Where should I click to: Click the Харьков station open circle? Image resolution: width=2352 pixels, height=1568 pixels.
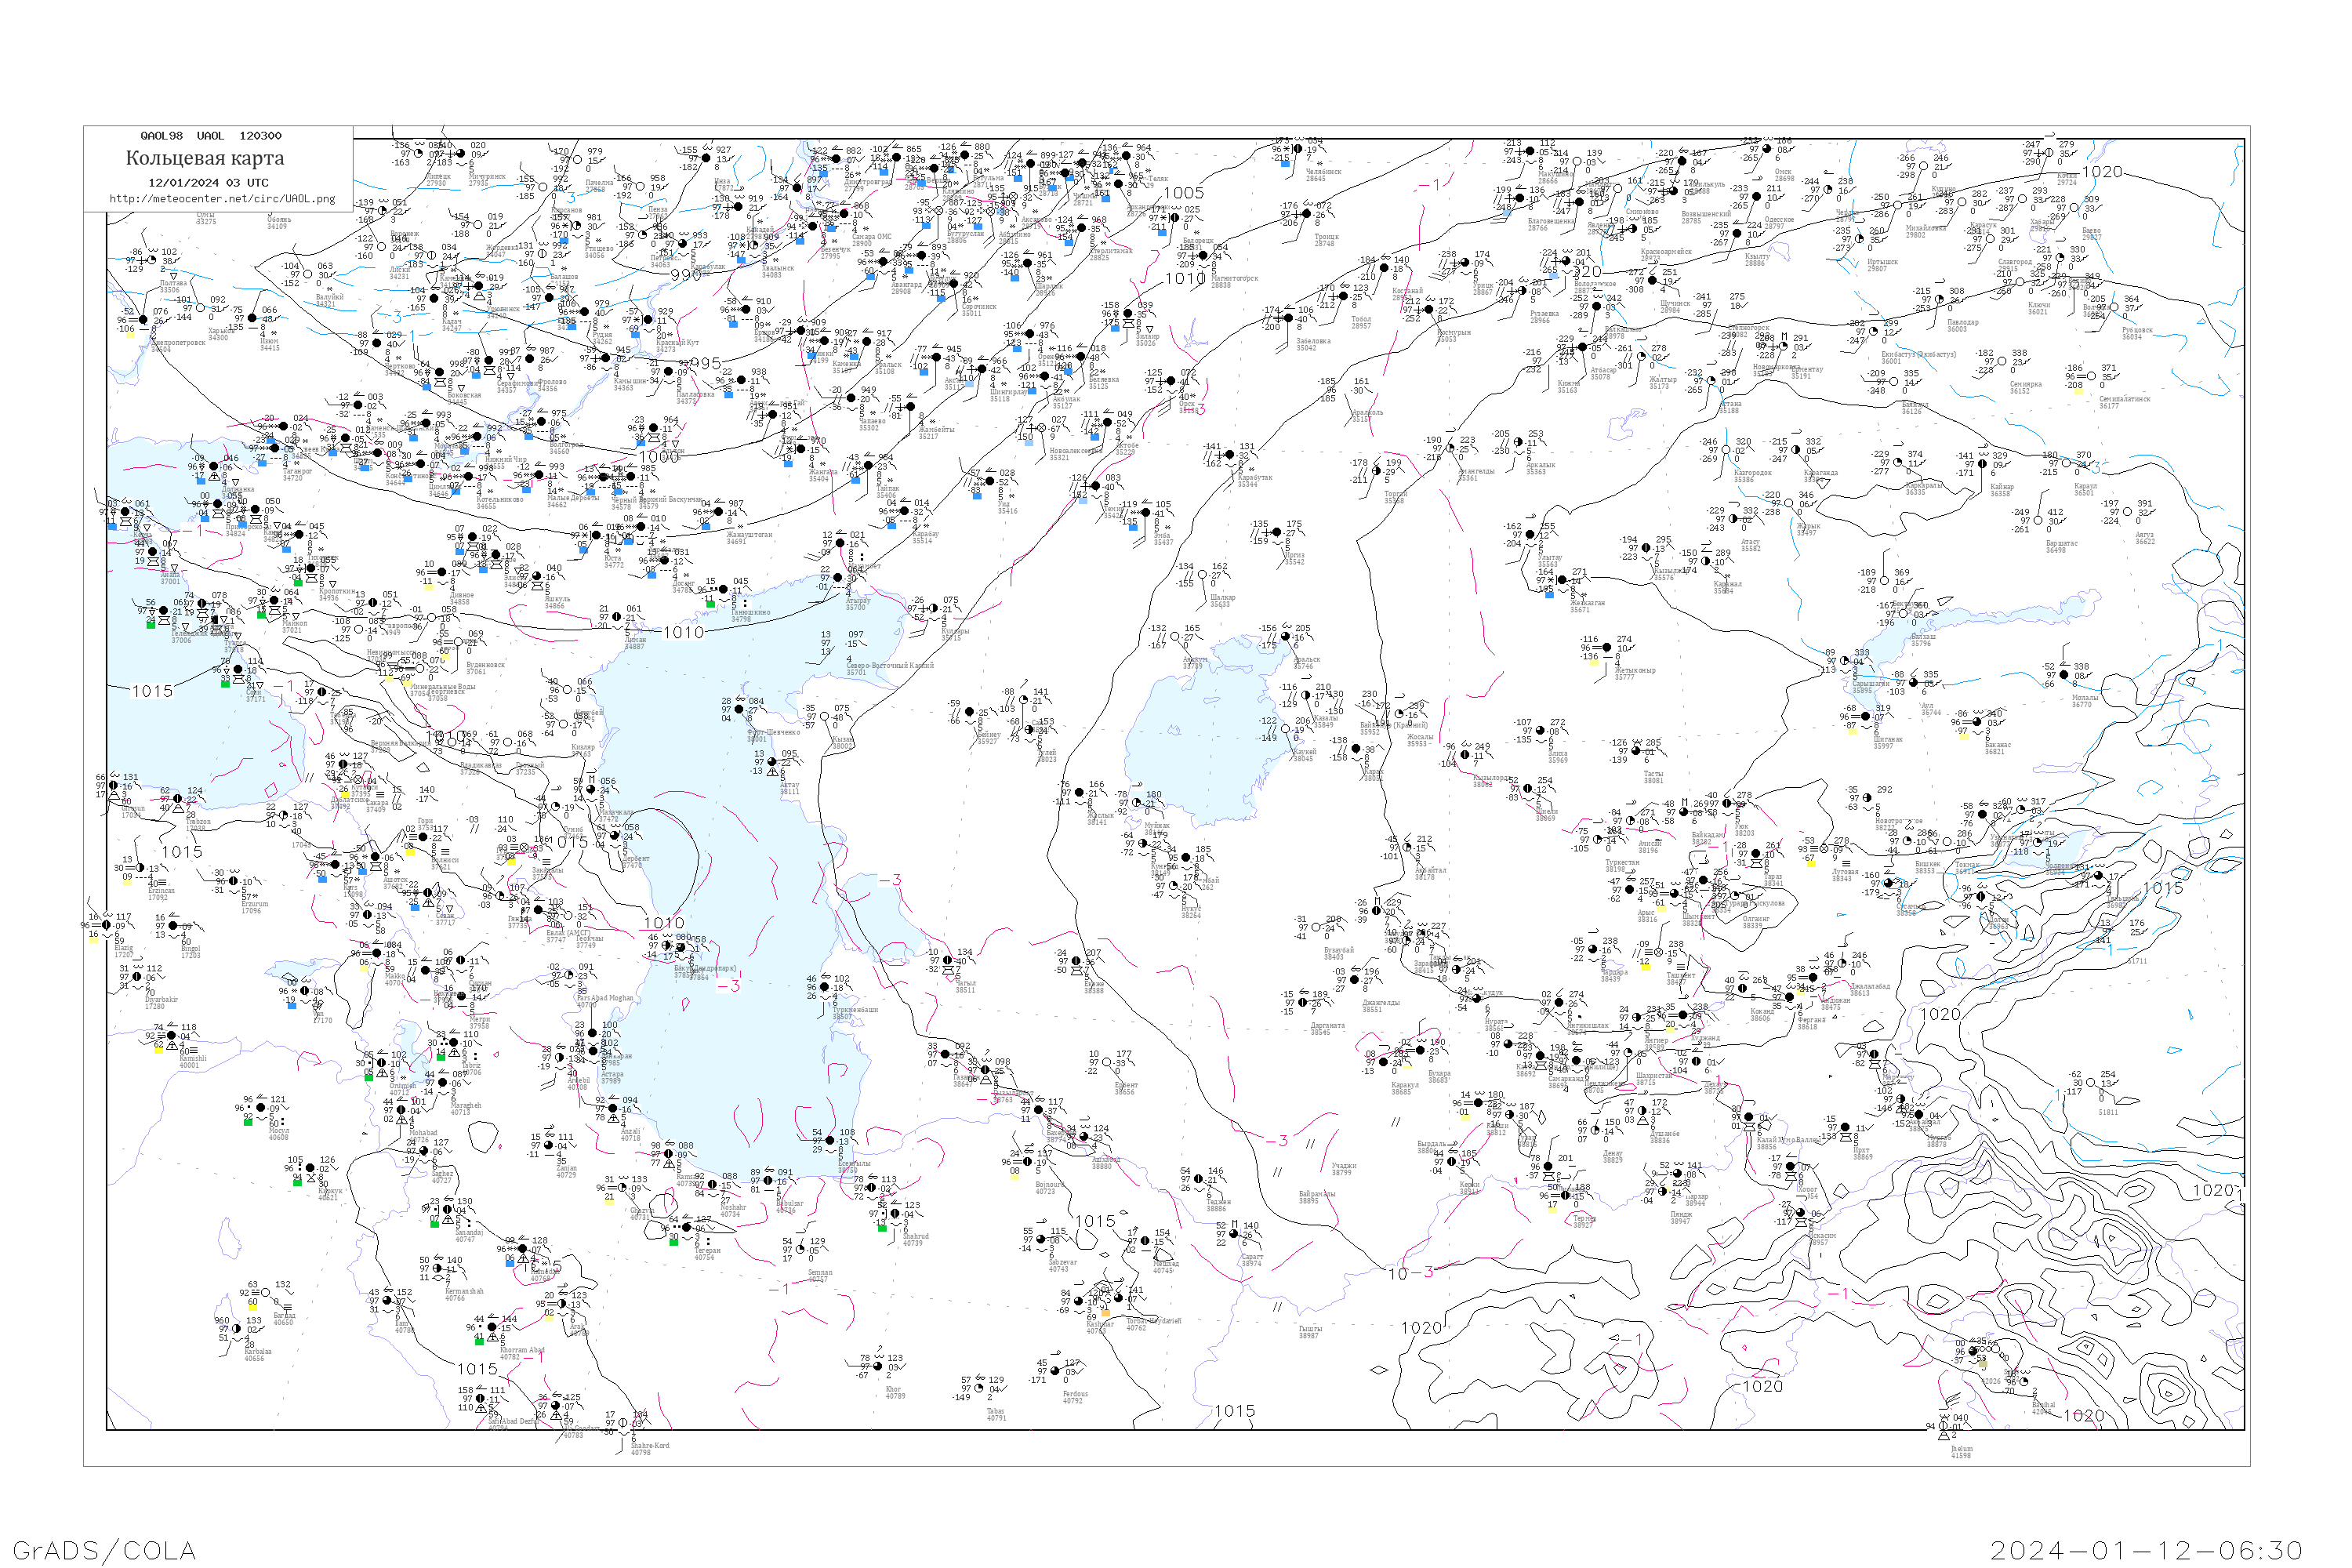[x=200, y=308]
